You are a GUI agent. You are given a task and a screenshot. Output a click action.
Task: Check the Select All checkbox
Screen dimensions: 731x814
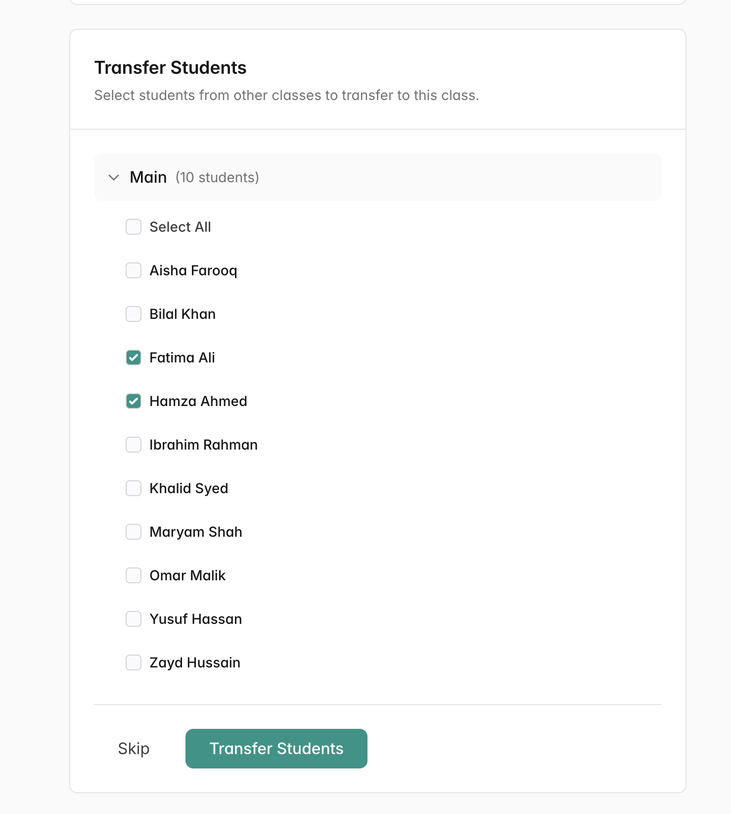pyautogui.click(x=133, y=227)
